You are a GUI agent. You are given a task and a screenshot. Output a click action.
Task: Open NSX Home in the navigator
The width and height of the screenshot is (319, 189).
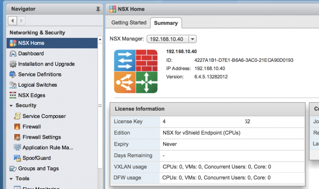pyautogui.click(x=52, y=43)
